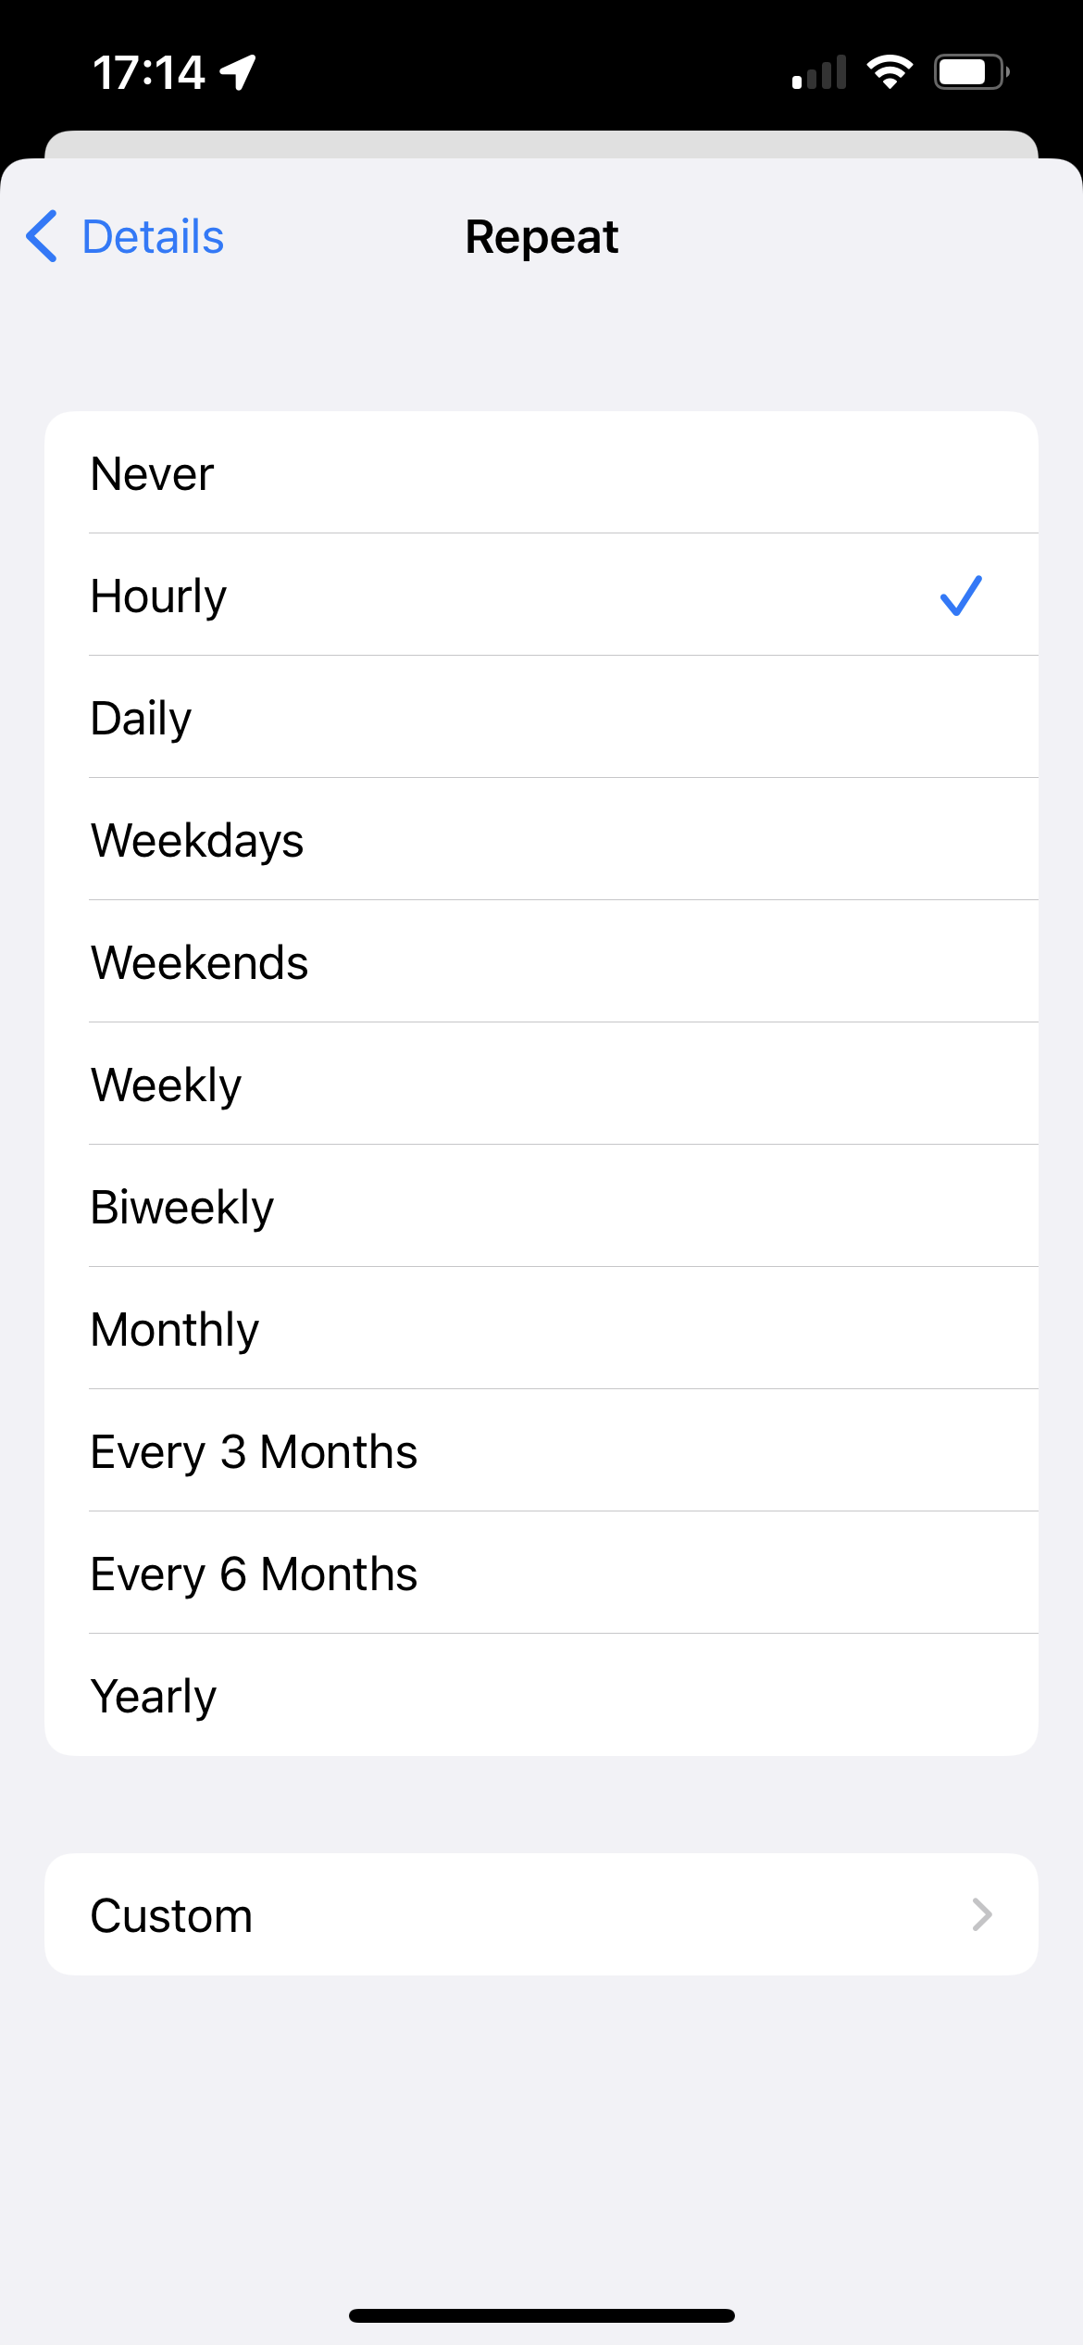
Task: Tap the battery indicator icon
Action: tap(970, 72)
